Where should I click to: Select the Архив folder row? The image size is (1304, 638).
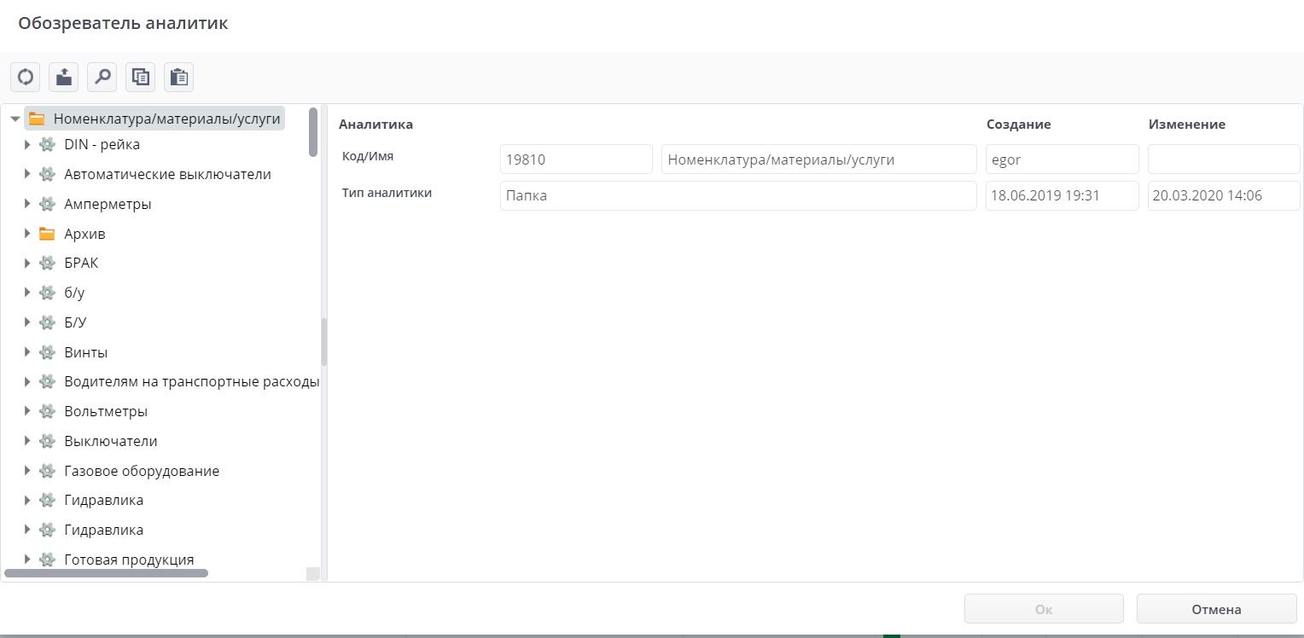(85, 234)
